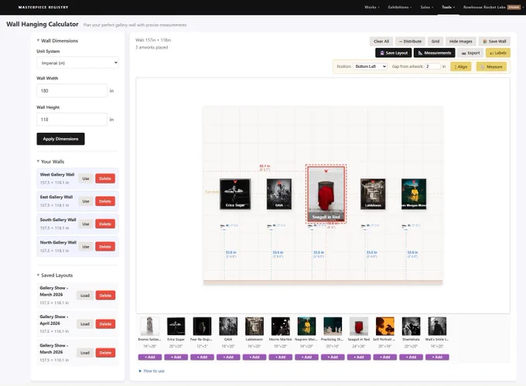Use the North Gallery Wall

pos(86,247)
